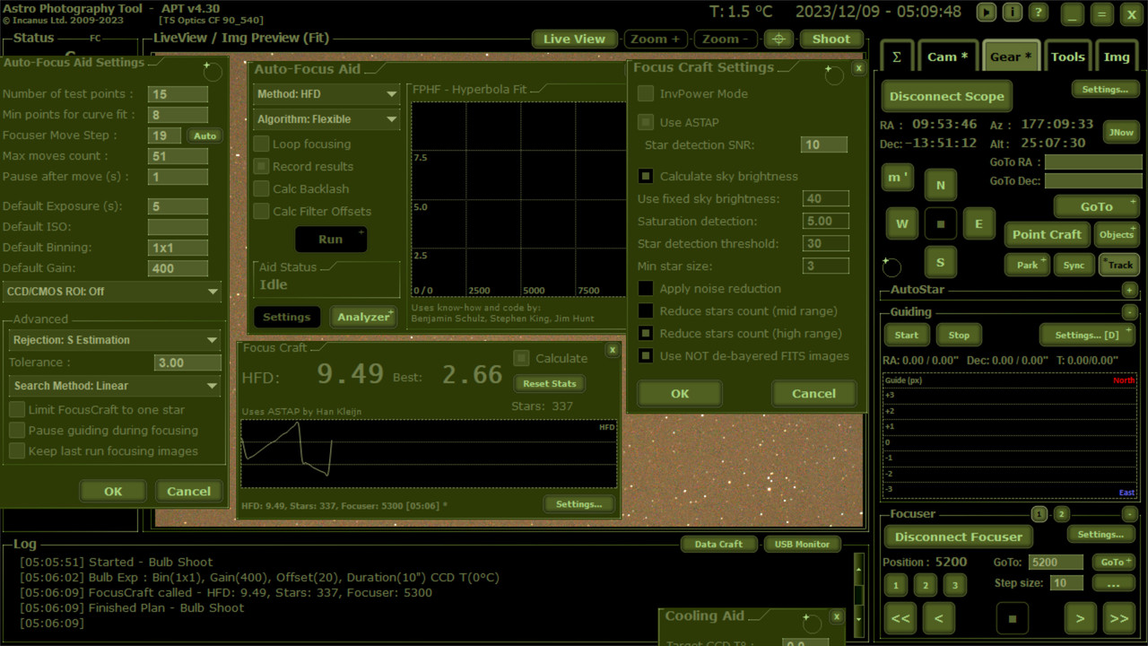Click the Number of test points field
This screenshot has height=646, width=1148.
pyautogui.click(x=178, y=94)
